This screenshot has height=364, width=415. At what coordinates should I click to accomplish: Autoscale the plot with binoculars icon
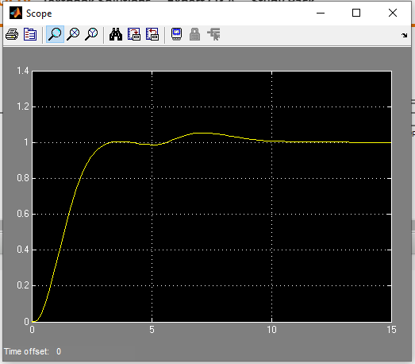coord(116,34)
